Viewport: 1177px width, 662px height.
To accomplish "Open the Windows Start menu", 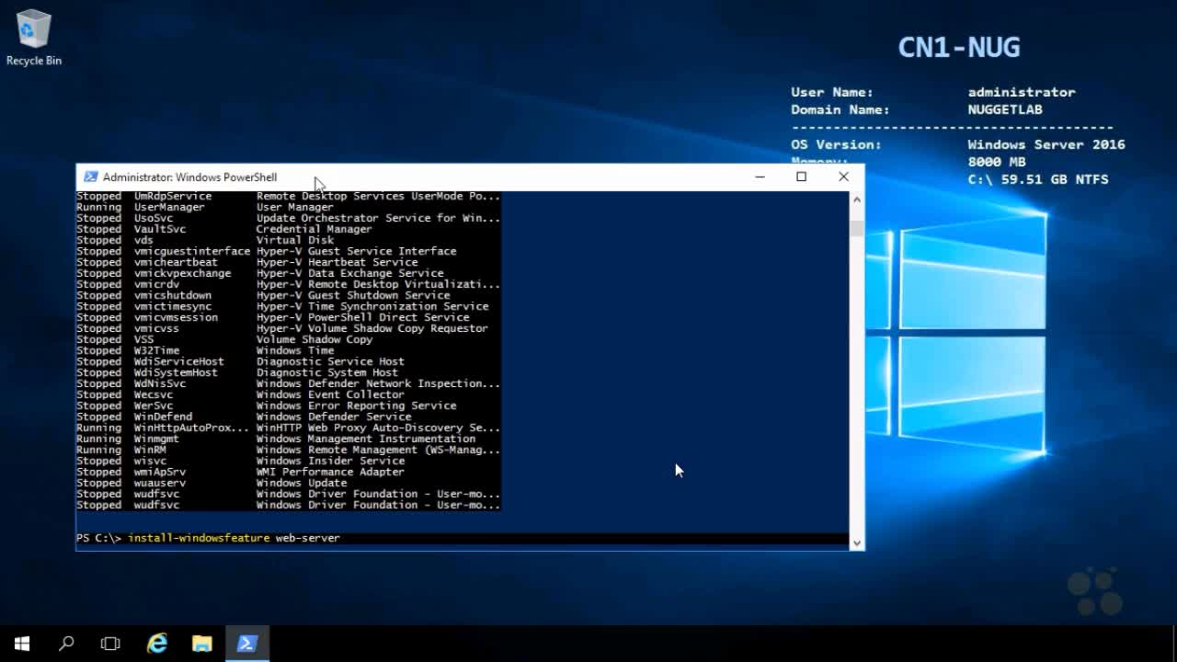I will click(22, 644).
